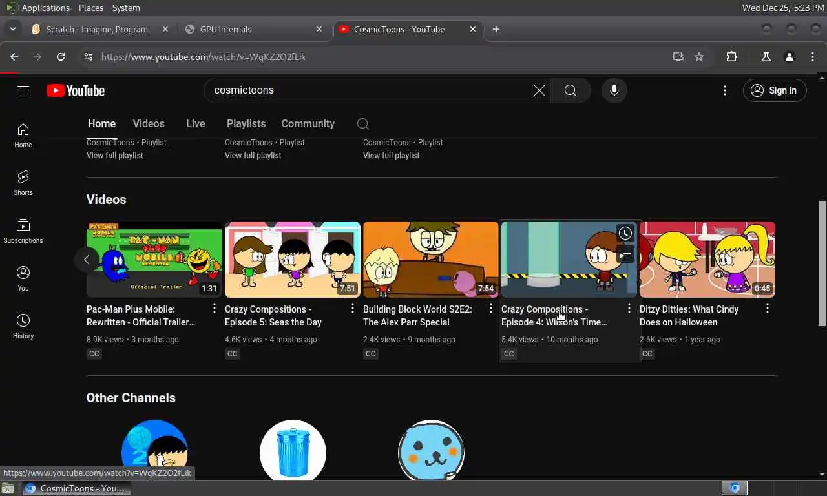This screenshot has width=827, height=496.
Task: Open a new browser tab
Action: tap(496, 29)
